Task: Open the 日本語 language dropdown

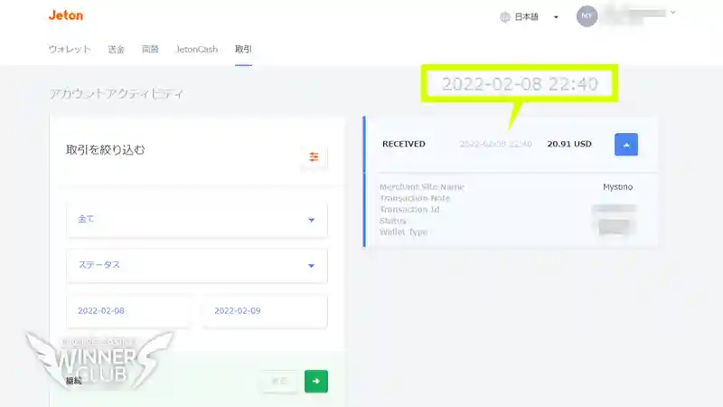Action: pyautogui.click(x=530, y=17)
